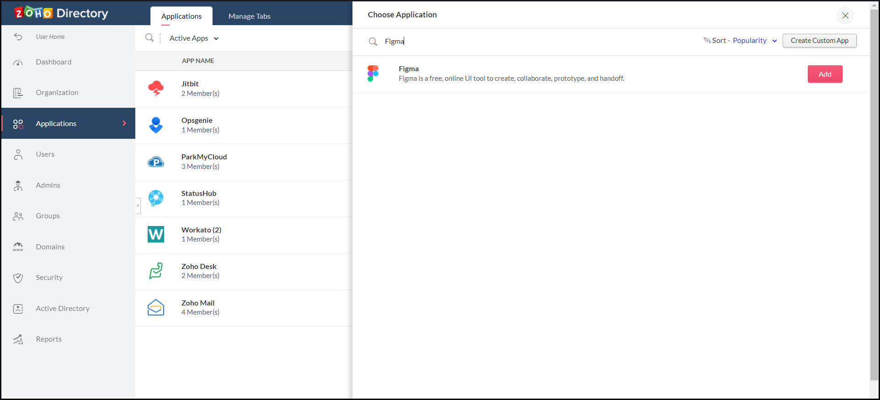Viewport: 880px width, 400px height.
Task: Open the StatusHub application name
Action: (199, 193)
